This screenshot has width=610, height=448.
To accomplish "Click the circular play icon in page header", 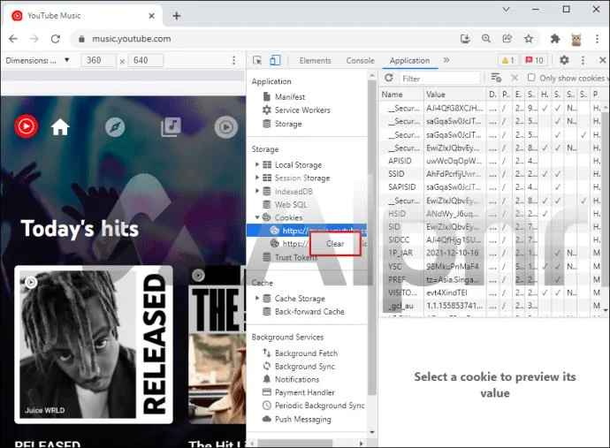I will pyautogui.click(x=226, y=127).
